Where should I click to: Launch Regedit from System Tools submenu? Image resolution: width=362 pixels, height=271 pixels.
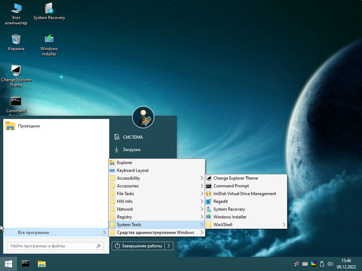point(246,201)
